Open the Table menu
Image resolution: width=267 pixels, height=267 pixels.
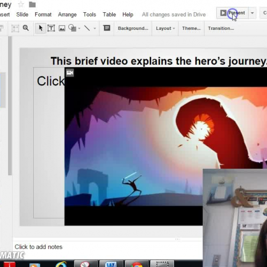[x=109, y=14]
